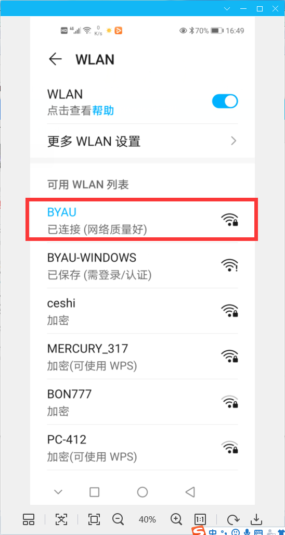This screenshot has height=535, width=285.
Task: Expand 更多 WLAN 设置 chevron
Action: pyautogui.click(x=234, y=141)
